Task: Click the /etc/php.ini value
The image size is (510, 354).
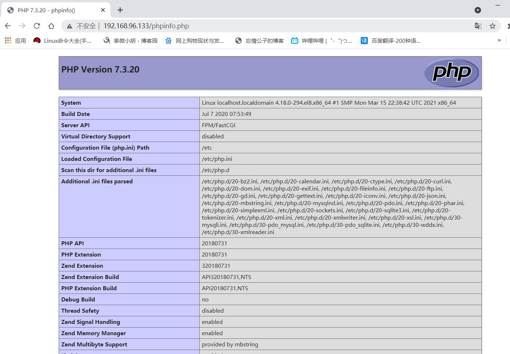Action: [217, 159]
